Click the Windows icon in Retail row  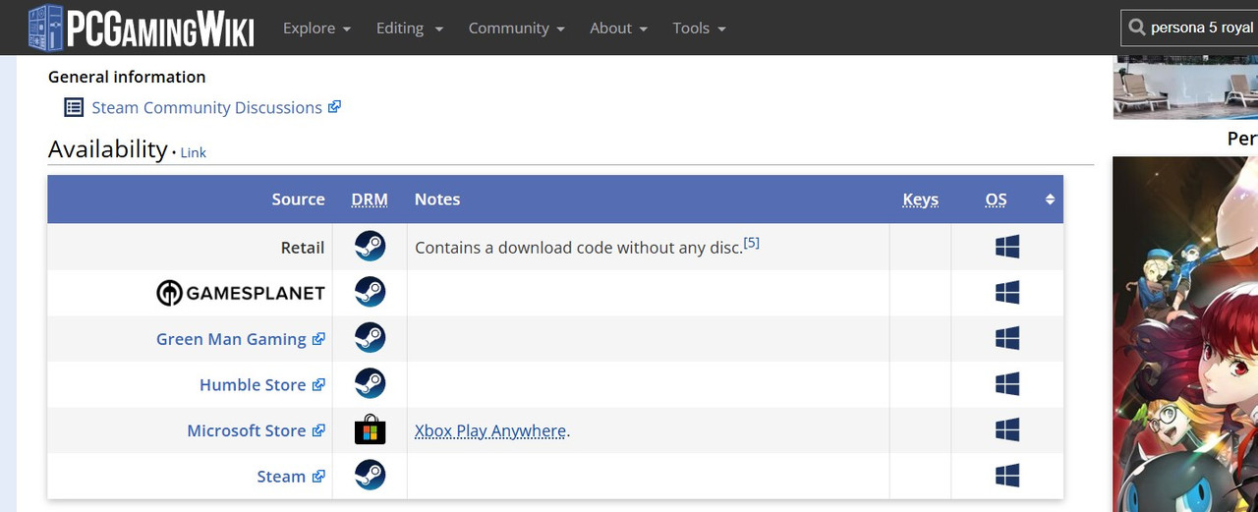[x=1007, y=247]
